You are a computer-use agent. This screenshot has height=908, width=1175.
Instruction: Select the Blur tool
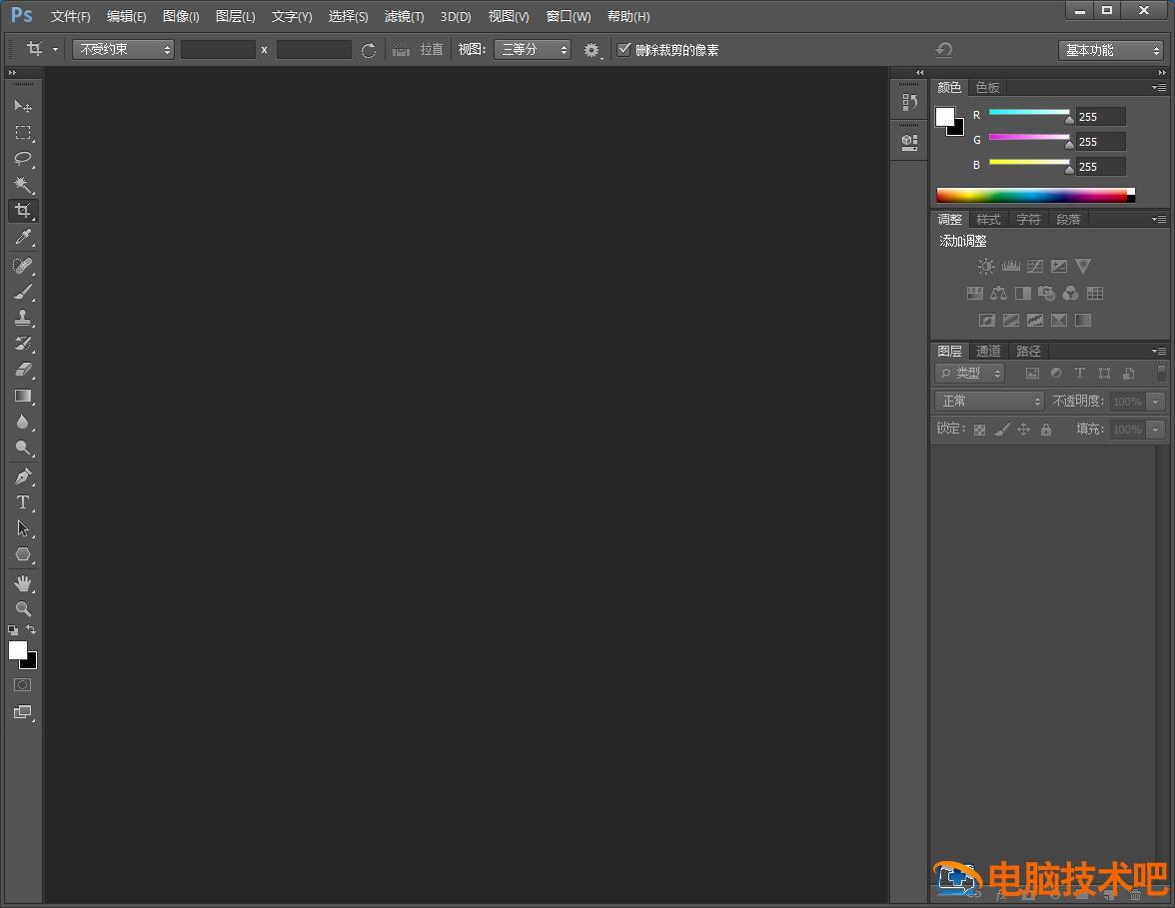click(22, 422)
